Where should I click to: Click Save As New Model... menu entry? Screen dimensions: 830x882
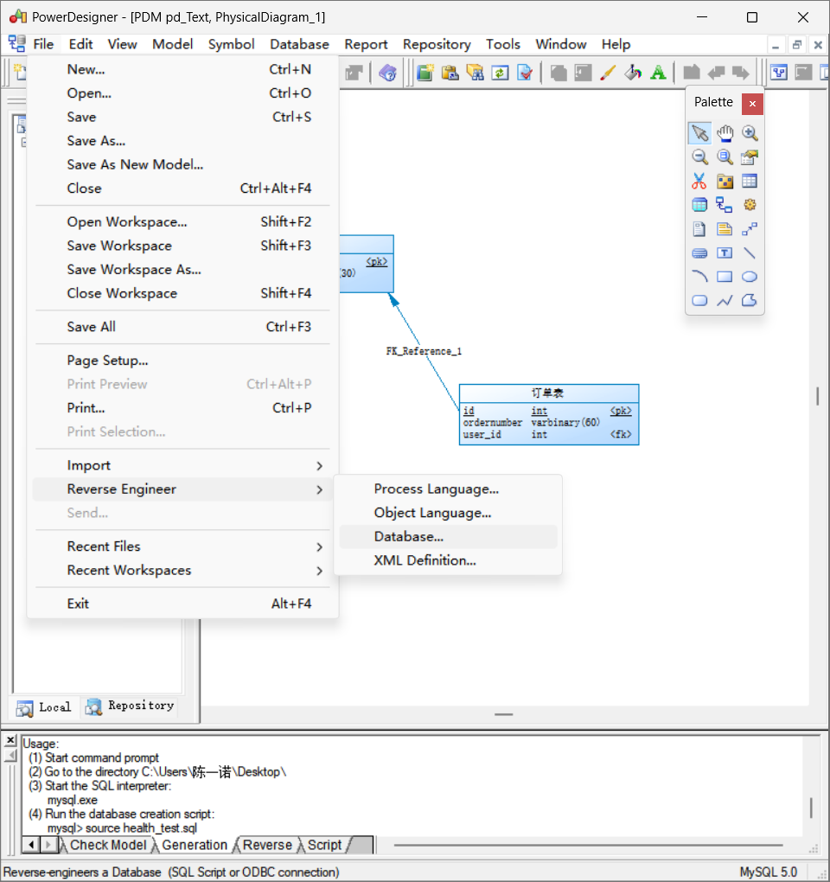pos(182,164)
